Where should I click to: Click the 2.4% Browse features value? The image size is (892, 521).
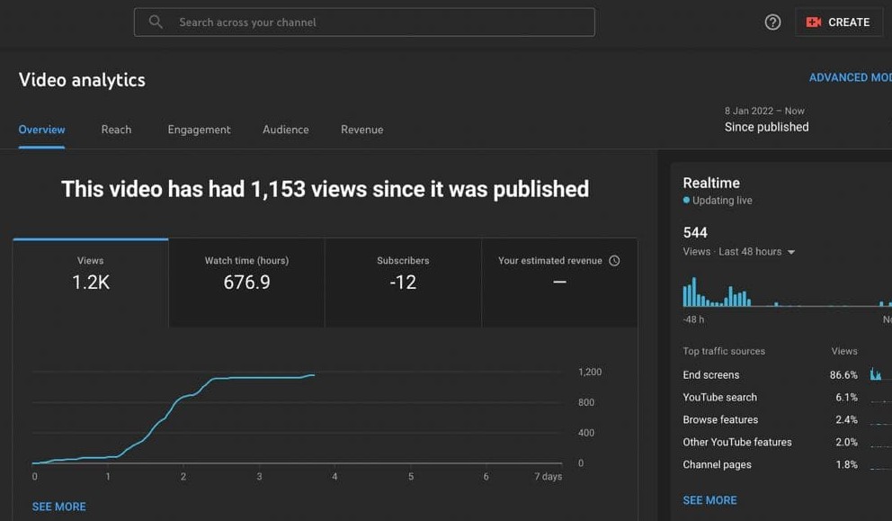point(846,419)
